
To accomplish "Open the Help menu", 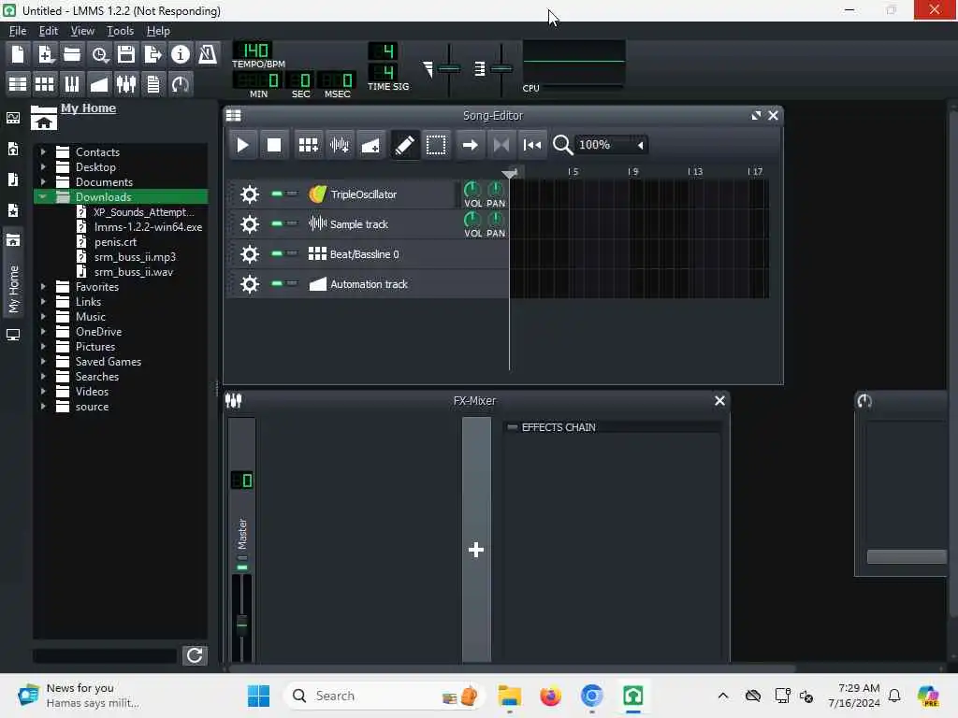I will [x=158, y=31].
